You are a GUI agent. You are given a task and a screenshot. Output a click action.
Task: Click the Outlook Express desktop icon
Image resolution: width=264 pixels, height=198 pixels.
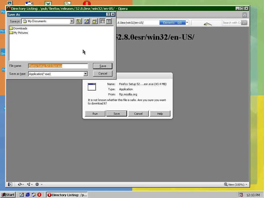click(x=29, y=3)
